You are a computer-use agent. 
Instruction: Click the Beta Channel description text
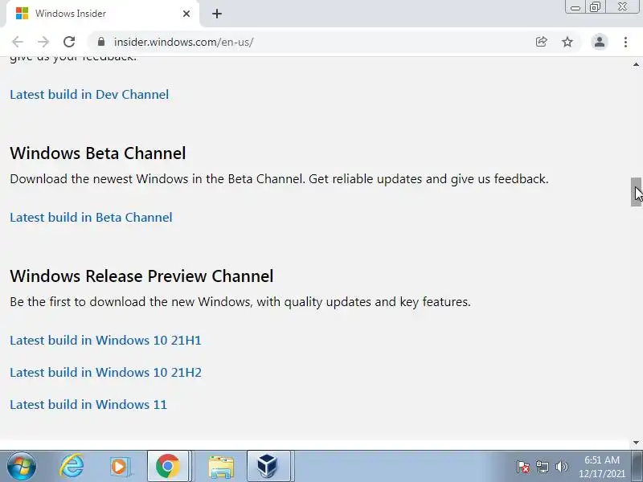coord(279,179)
